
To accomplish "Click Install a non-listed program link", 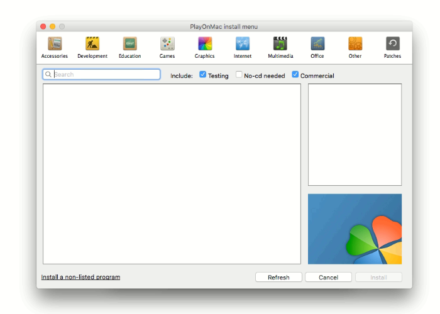I will tap(80, 277).
